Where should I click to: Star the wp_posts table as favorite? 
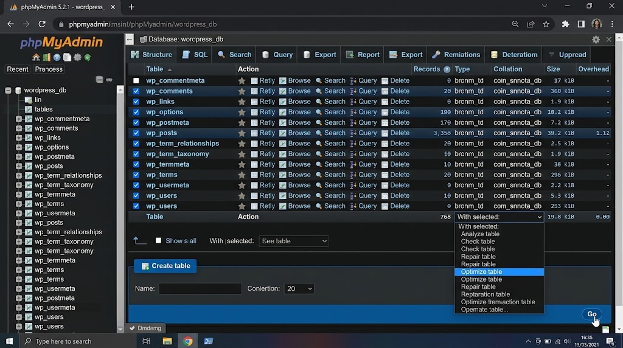coord(242,133)
